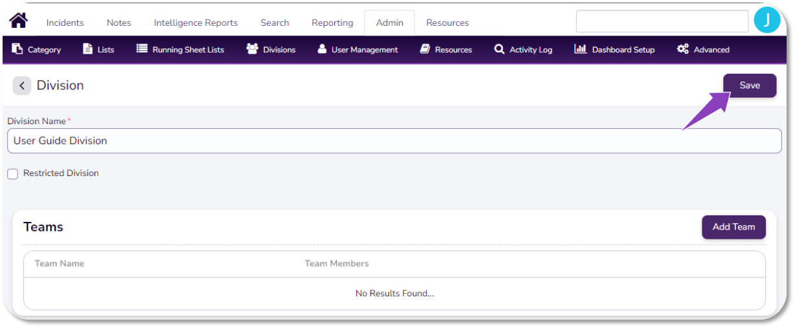Open Advanced settings via gears icon
This screenshot has width=795, height=328.
(x=683, y=49)
